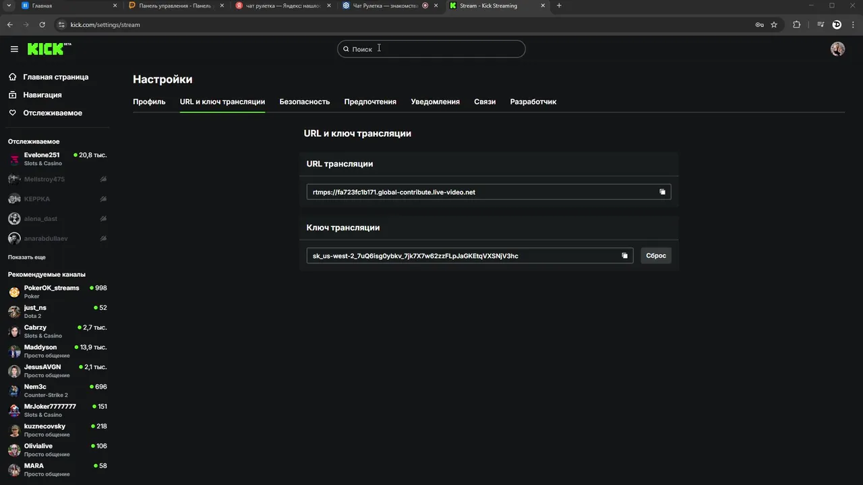
Task: Open Evelone251 channel avatar
Action: pyautogui.click(x=14, y=160)
